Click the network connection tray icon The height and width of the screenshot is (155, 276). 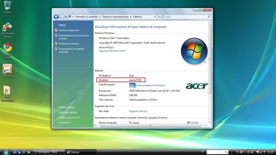261,152
